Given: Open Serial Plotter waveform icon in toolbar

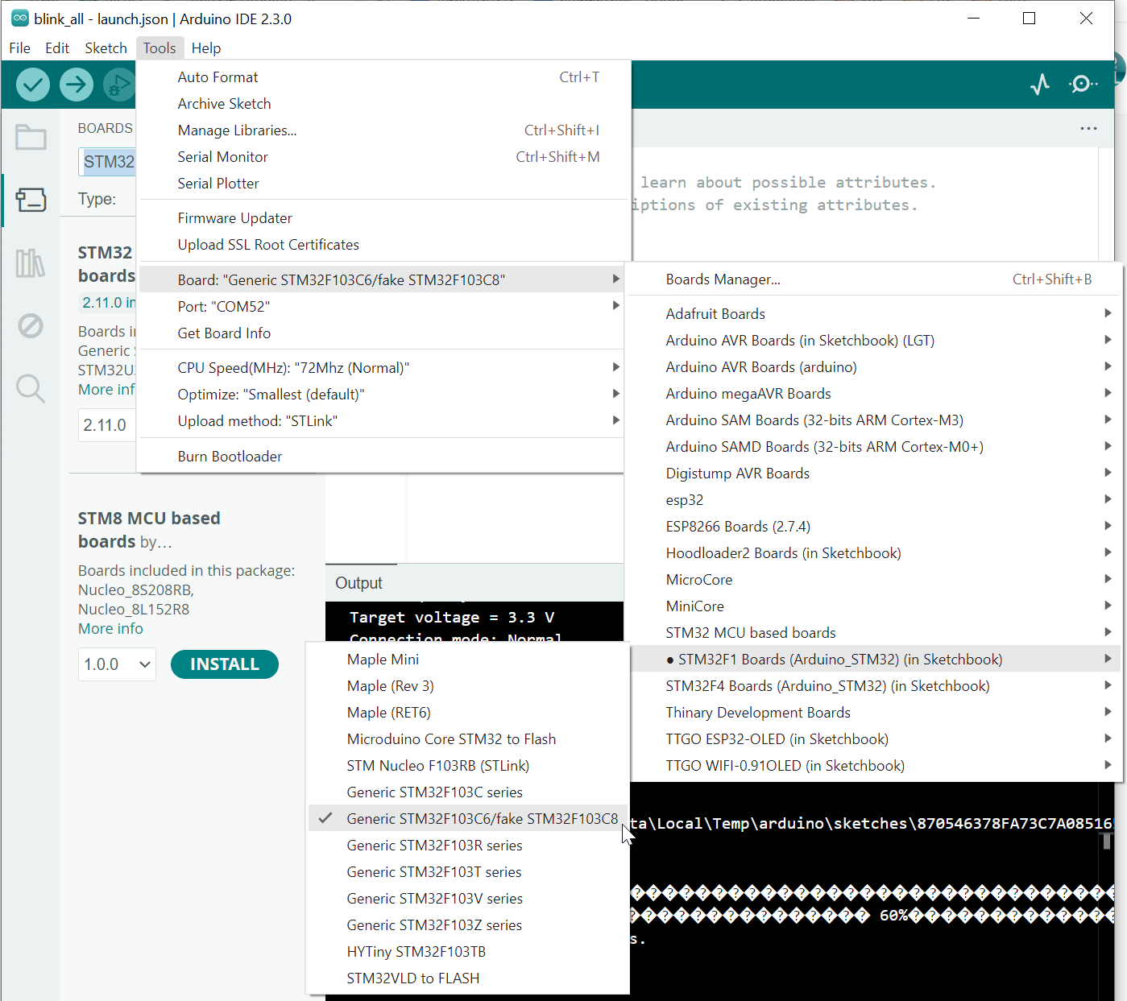Looking at the screenshot, I should click(1040, 85).
